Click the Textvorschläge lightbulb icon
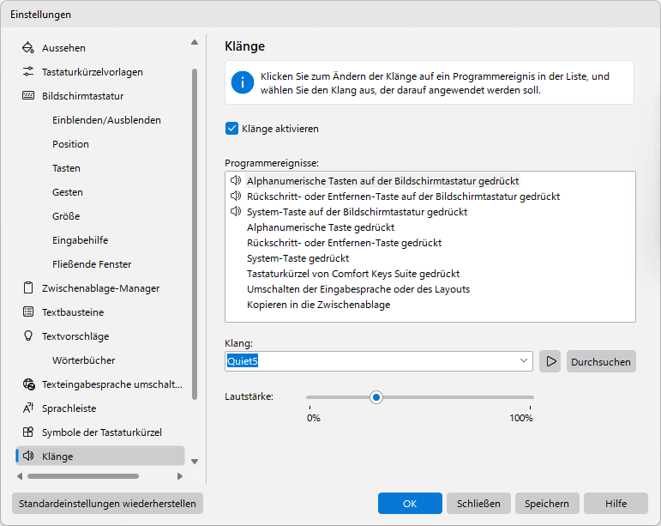This screenshot has width=661, height=526. pos(28,336)
